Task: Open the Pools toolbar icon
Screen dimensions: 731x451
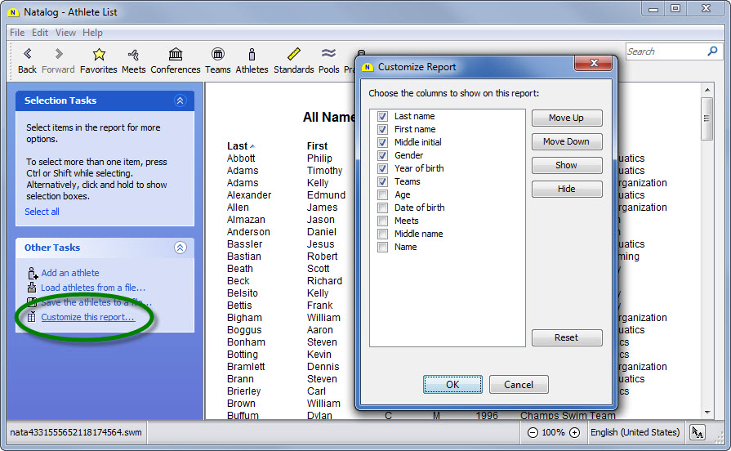Action: point(329,55)
